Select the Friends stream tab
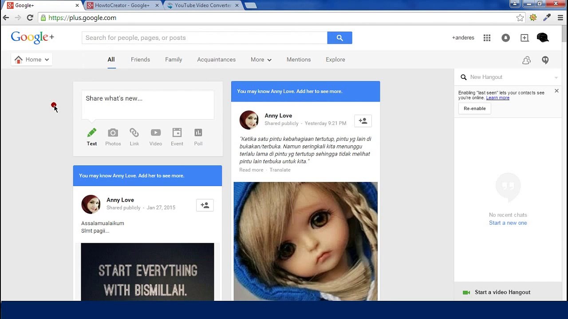 tap(140, 59)
